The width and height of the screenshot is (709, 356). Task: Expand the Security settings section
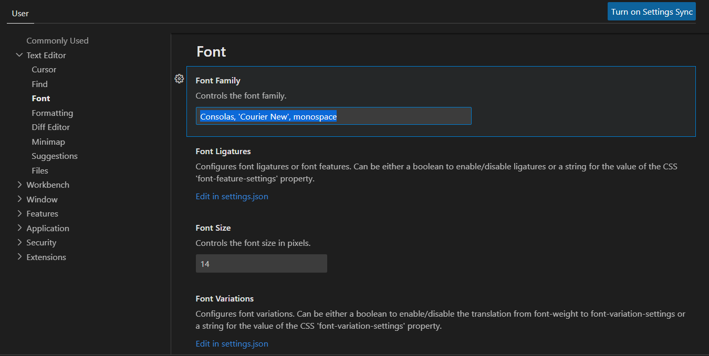pyautogui.click(x=19, y=242)
